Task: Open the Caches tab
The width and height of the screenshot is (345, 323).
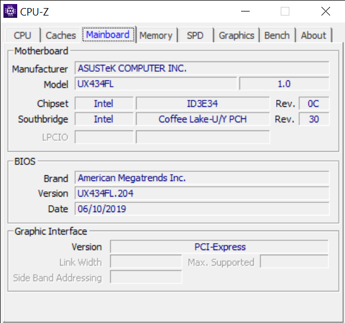Action: point(61,35)
